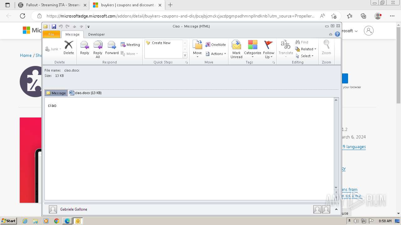Screen dimensions: 401x225
Task: Click the Outlook Help question mark icon
Action: tap(337, 34)
